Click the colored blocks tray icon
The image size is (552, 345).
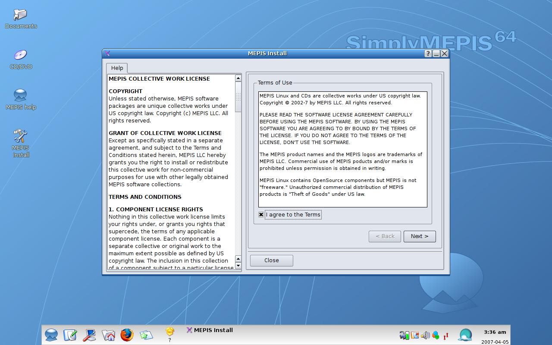(x=436, y=335)
